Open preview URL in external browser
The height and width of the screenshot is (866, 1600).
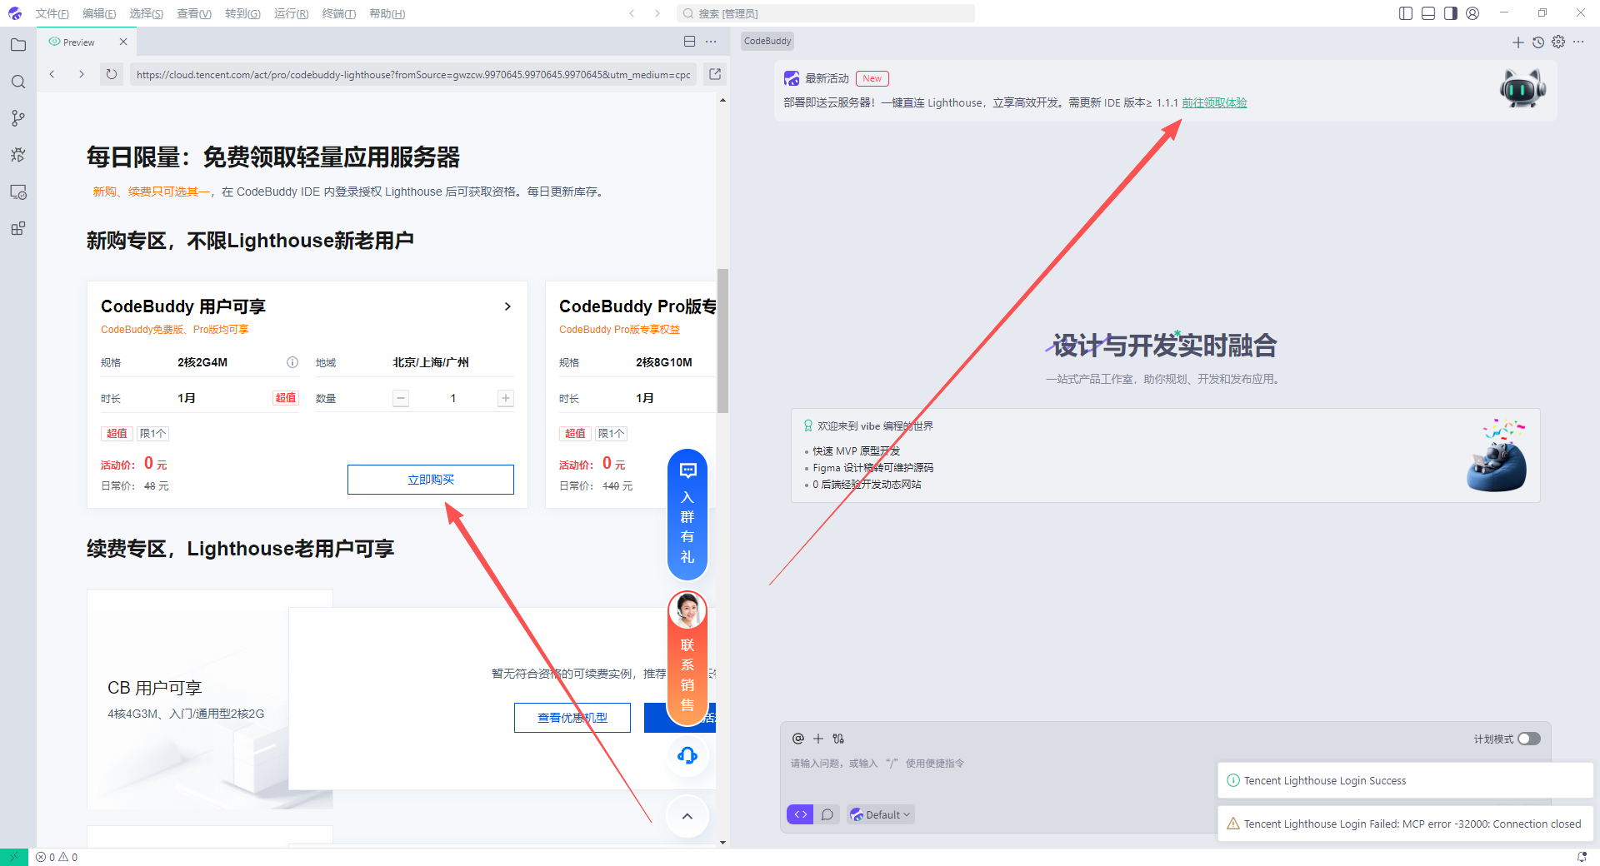point(715,74)
